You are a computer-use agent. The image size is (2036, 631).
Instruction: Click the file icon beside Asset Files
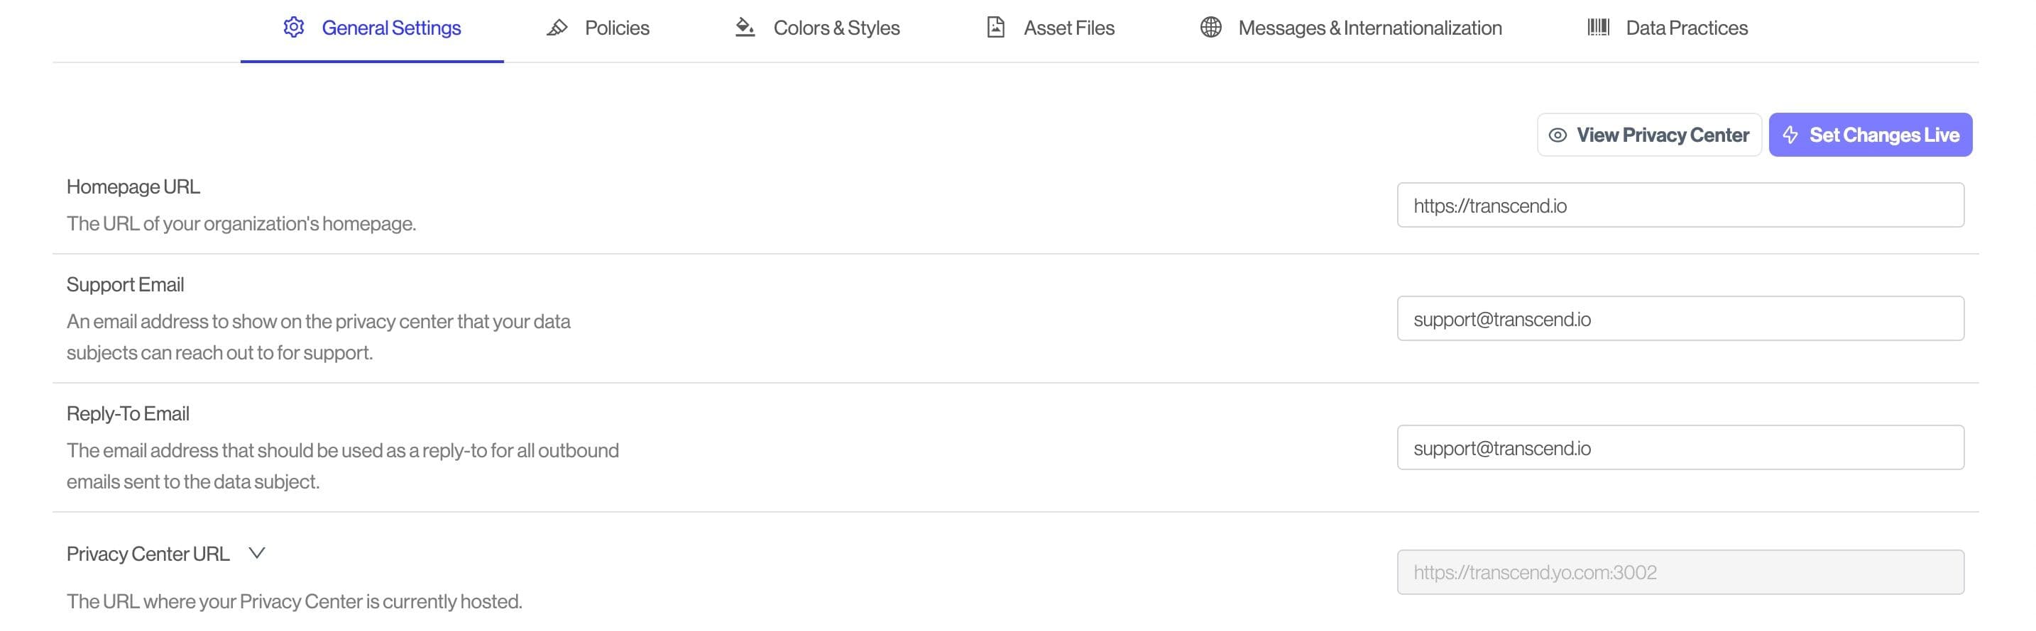click(x=996, y=28)
